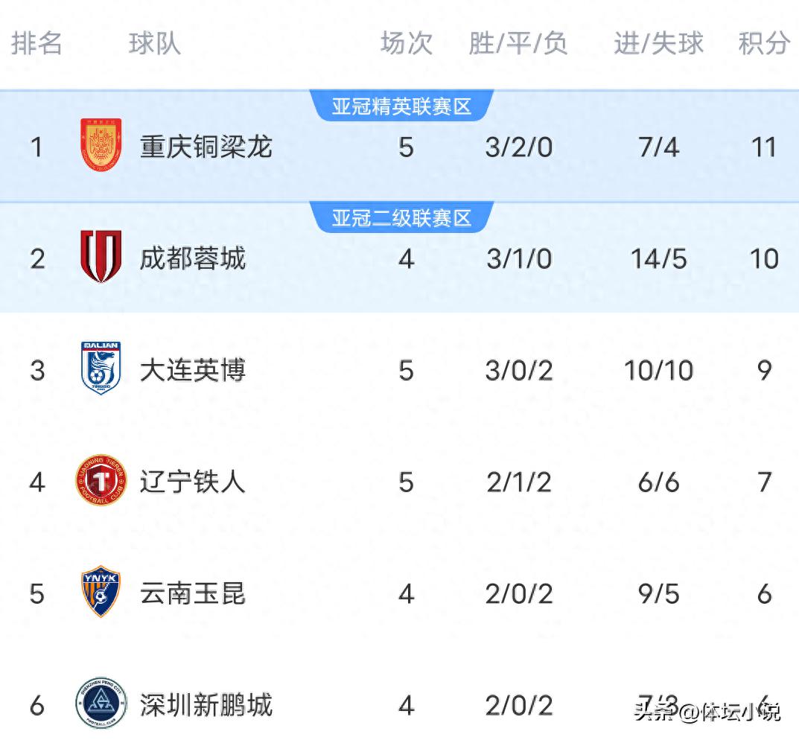The width and height of the screenshot is (799, 740).
Task: Click the 进/失球 column header
Action: coord(658,44)
